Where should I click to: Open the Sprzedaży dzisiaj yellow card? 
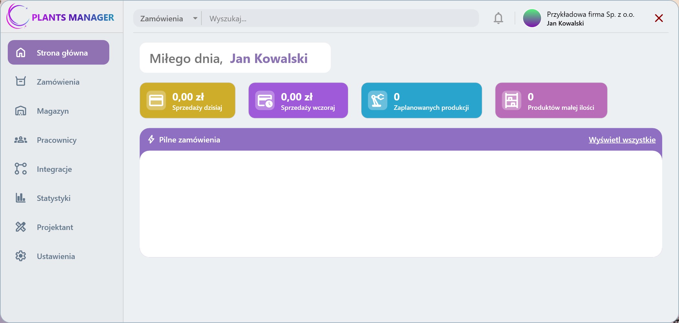188,100
